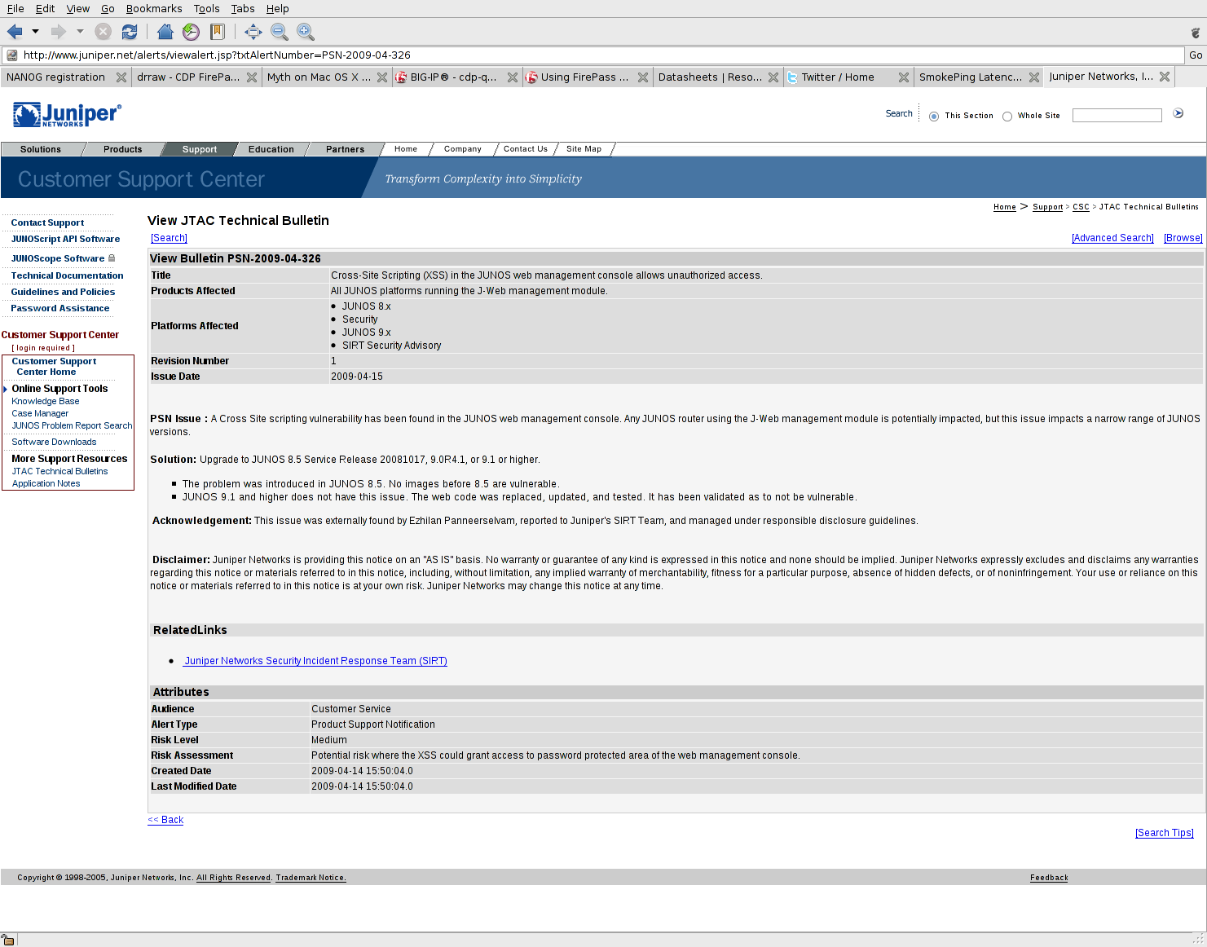Viewport: 1207px width, 947px height.
Task: Click the Twitter tab bird icon
Action: point(792,77)
